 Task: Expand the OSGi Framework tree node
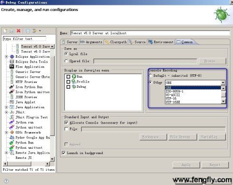click(x=6, y=133)
